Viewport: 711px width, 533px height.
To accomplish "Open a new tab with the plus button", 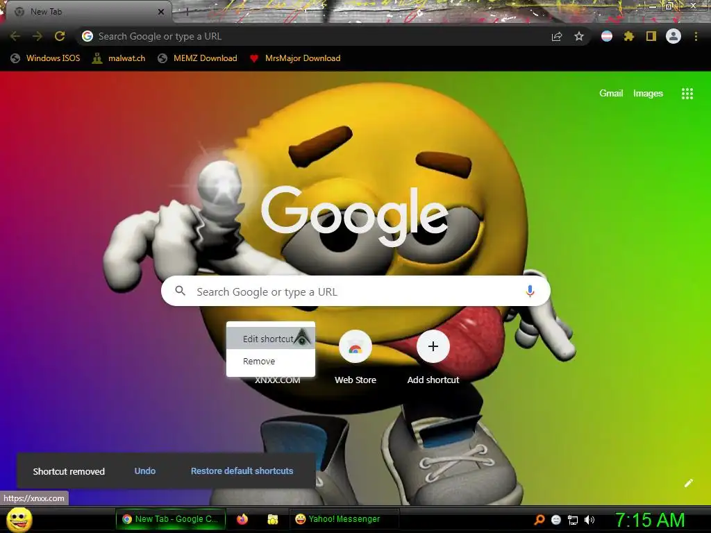I will pyautogui.click(x=187, y=12).
